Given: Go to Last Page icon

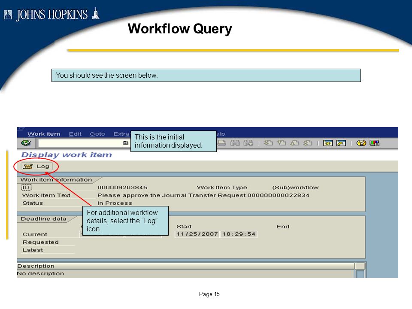Looking at the screenshot, I should pos(308,143).
